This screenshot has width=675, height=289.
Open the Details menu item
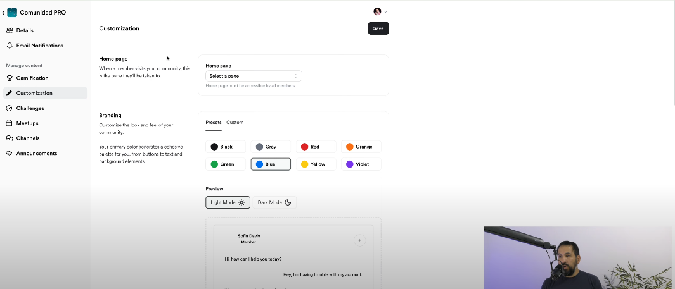[x=45, y=30]
